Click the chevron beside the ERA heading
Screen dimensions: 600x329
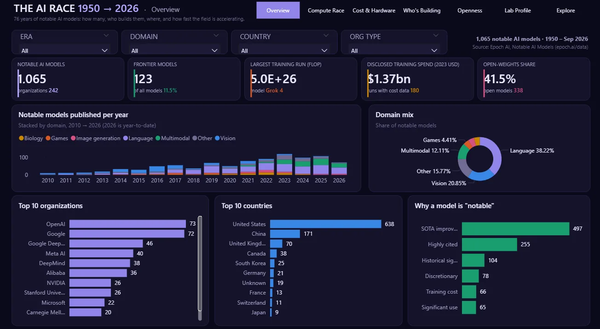(x=106, y=35)
